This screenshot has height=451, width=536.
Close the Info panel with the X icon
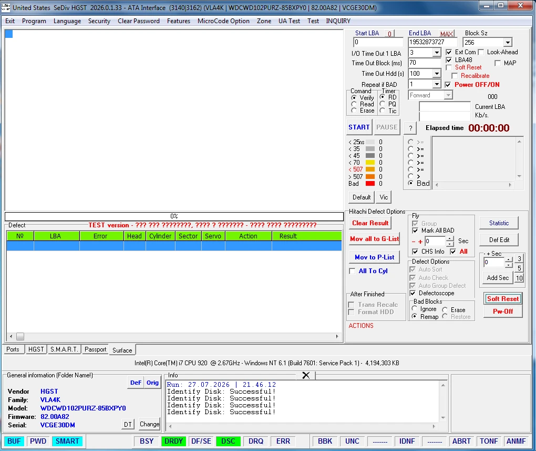306,375
